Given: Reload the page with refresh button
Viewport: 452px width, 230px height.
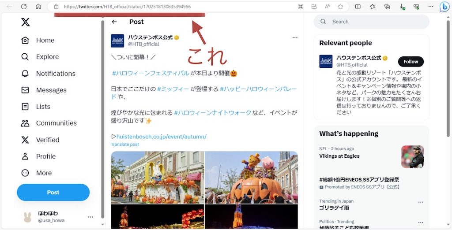Looking at the screenshot, I should (24, 7).
